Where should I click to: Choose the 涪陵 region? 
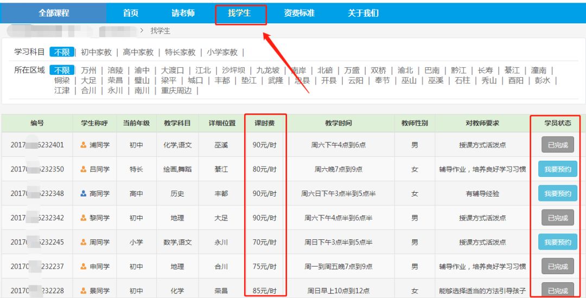(115, 71)
